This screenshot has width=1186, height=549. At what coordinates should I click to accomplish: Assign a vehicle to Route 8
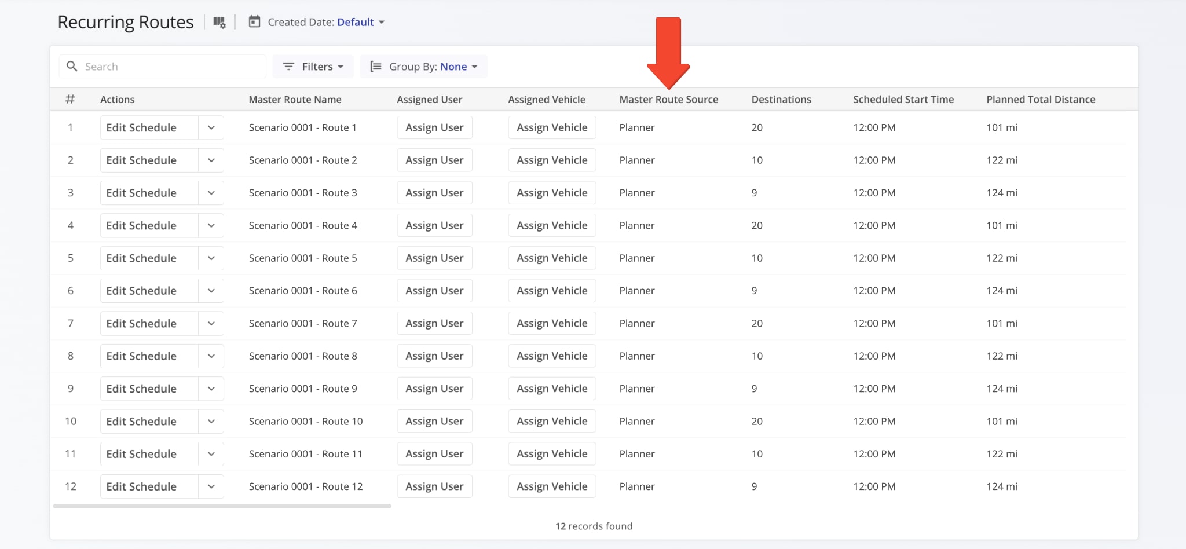click(x=552, y=356)
